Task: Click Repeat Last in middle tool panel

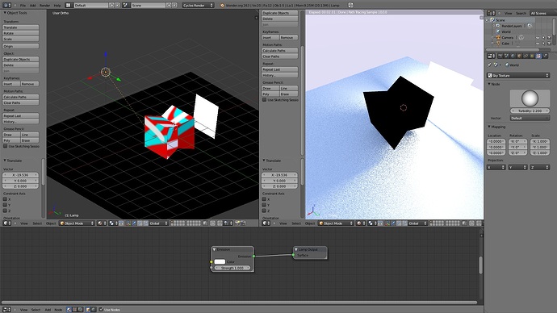Action: [x=280, y=69]
